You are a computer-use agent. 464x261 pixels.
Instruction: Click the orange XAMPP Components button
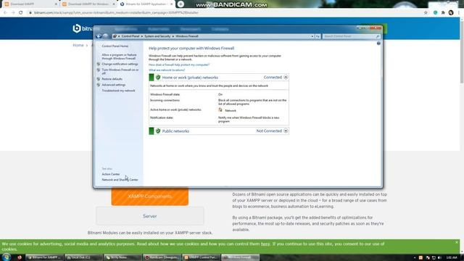[150, 196]
